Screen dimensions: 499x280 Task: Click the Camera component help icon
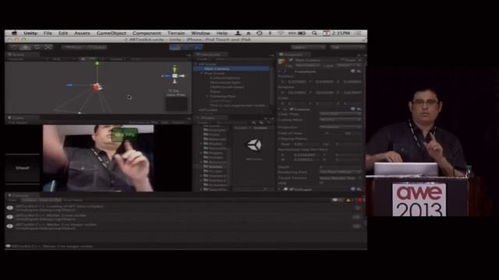[353, 109]
